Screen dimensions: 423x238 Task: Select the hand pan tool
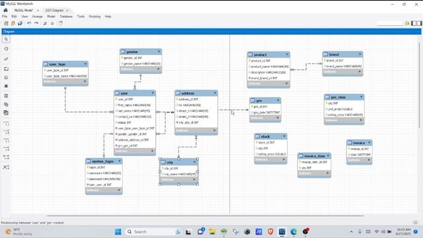pos(6,49)
